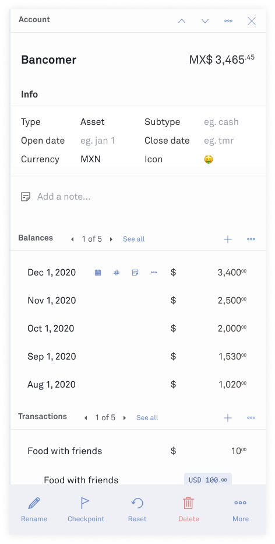The height and width of the screenshot is (544, 275).
Task: Go to the previous Transactions page arrow
Action: click(86, 418)
